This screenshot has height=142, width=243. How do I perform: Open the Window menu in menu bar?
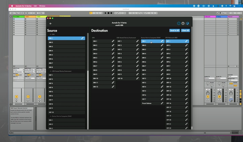click(x=42, y=6)
